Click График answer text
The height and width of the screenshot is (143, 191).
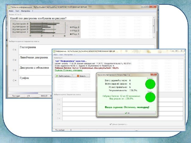(x=24, y=78)
